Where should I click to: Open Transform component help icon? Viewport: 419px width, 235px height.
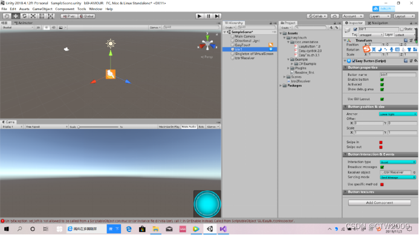point(406,40)
